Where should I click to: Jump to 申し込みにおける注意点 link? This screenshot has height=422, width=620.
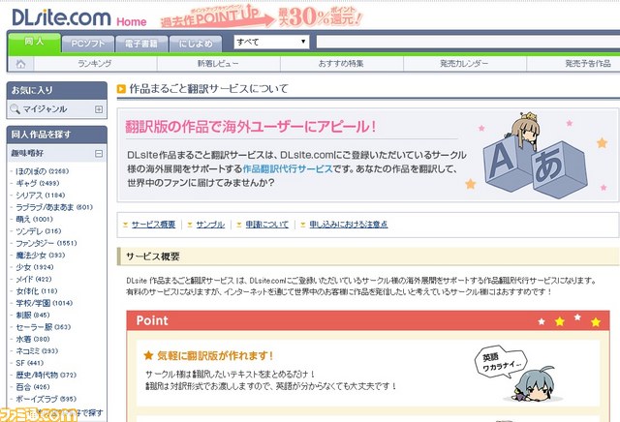click(x=349, y=225)
